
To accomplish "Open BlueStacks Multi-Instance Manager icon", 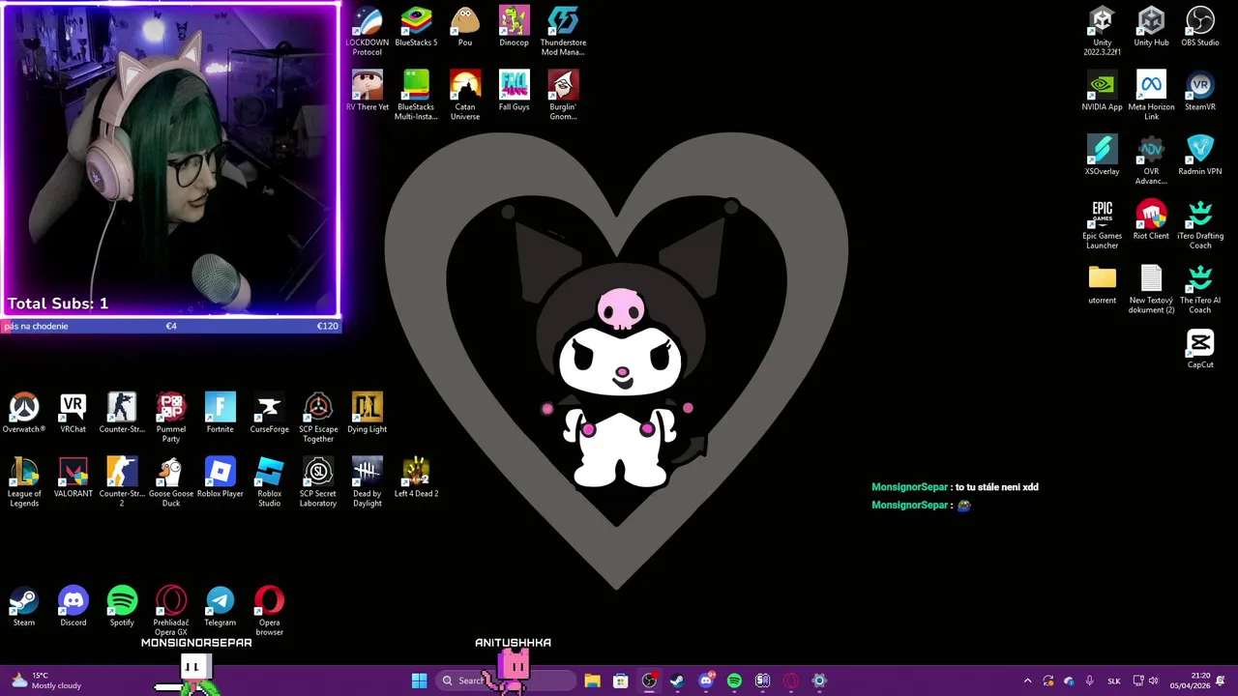I will tap(416, 96).
